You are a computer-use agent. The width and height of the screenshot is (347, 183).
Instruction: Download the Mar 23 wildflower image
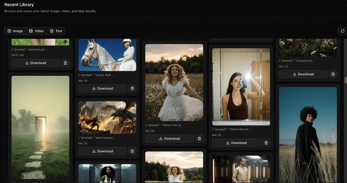pos(303,74)
